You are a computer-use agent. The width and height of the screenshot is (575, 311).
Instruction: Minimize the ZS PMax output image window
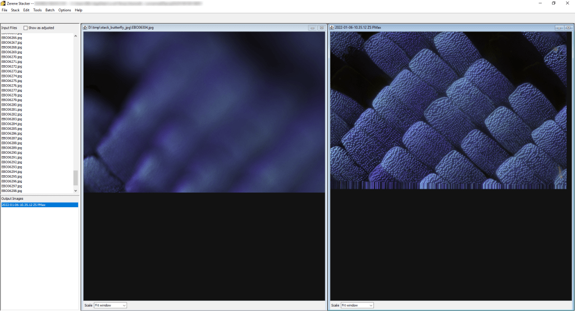pyautogui.click(x=559, y=28)
